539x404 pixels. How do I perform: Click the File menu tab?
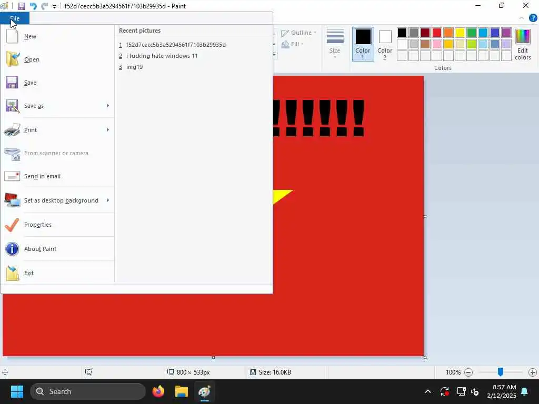(x=15, y=18)
